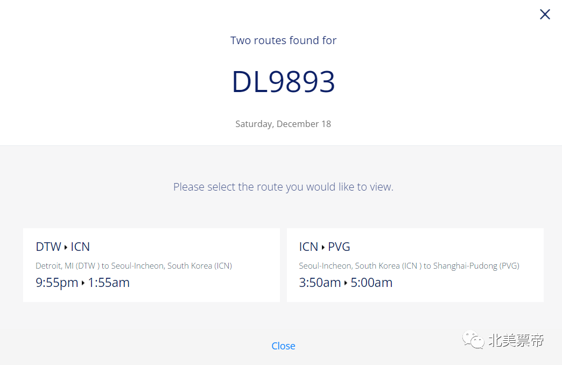
Task: Click the 北美票帝 watermark text
Action: (x=516, y=340)
